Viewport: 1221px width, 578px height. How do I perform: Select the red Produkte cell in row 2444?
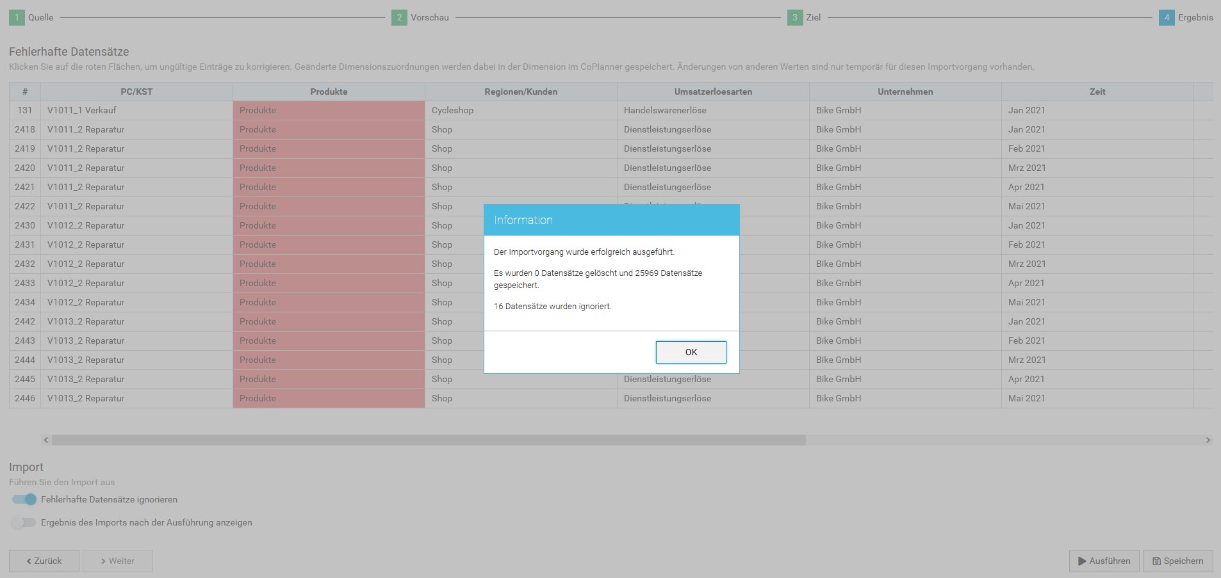(329, 360)
